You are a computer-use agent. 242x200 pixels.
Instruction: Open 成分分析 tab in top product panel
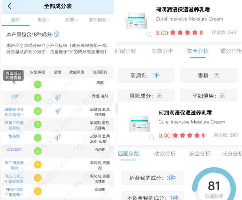(x=231, y=51)
